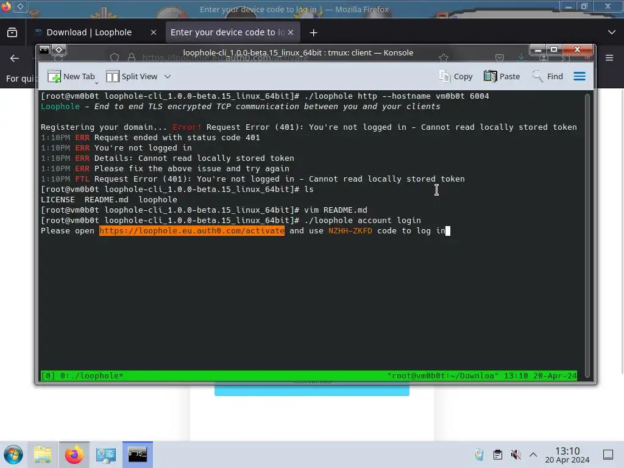Click the LICENSE text in terminal

click(x=58, y=200)
